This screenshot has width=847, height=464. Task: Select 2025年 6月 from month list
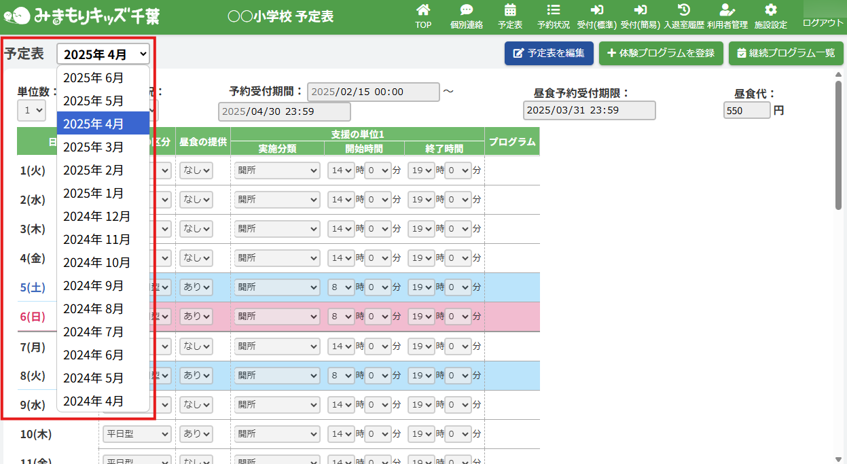[x=94, y=77]
